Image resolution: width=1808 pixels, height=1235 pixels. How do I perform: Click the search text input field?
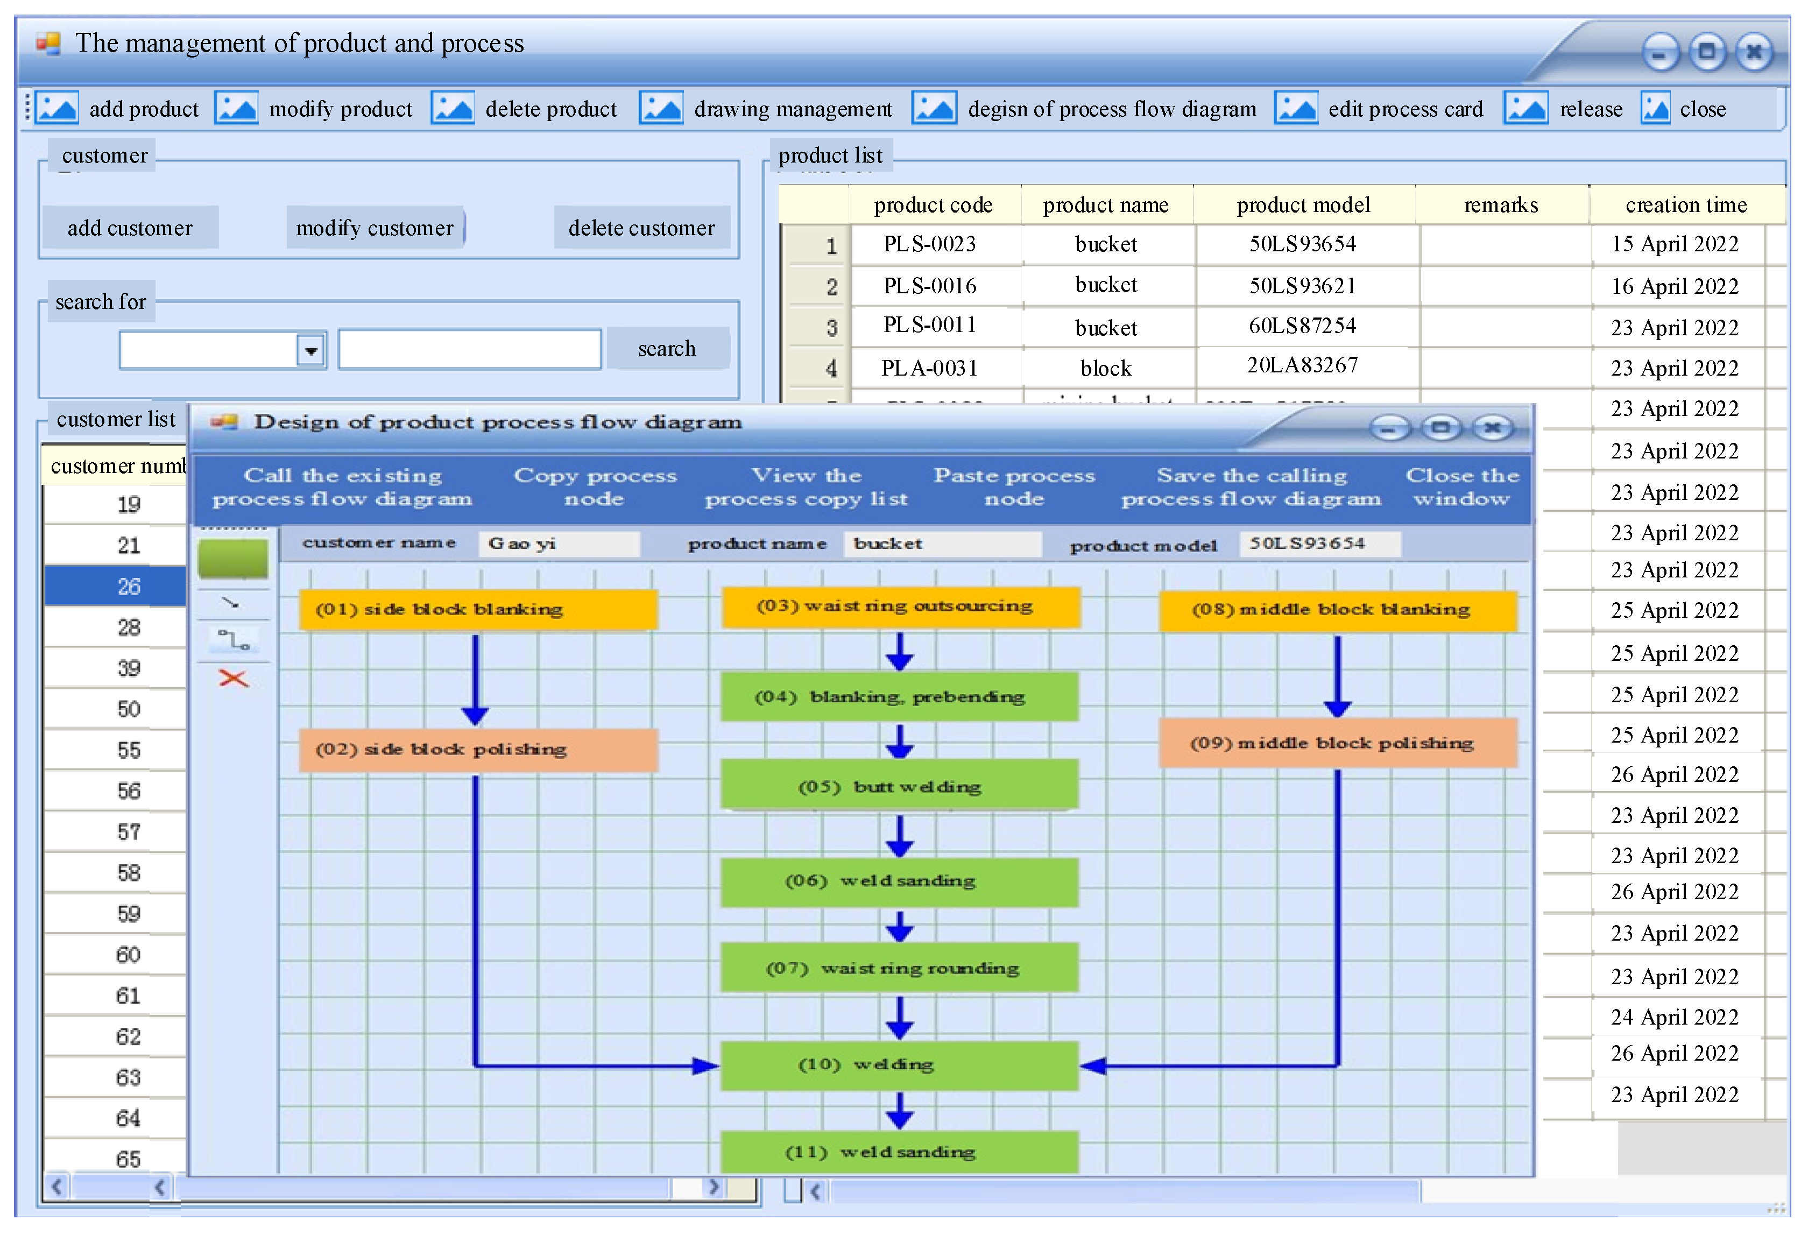469,349
